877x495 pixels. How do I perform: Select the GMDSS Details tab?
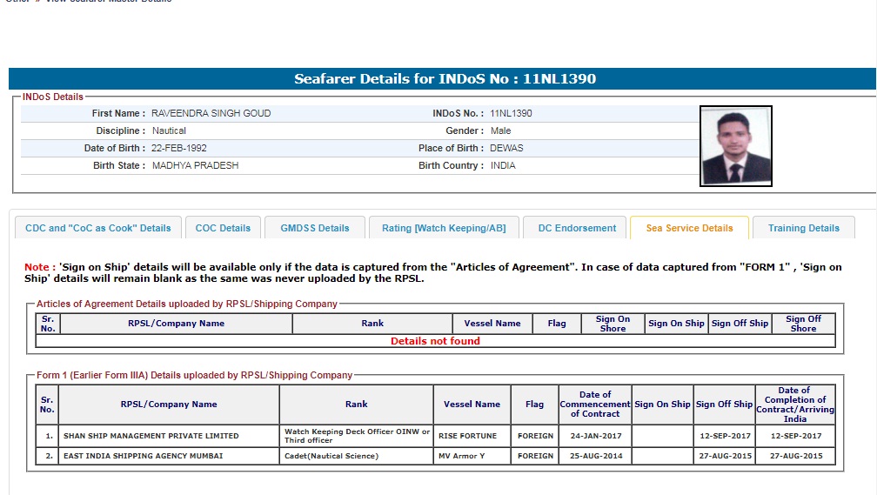coord(314,228)
